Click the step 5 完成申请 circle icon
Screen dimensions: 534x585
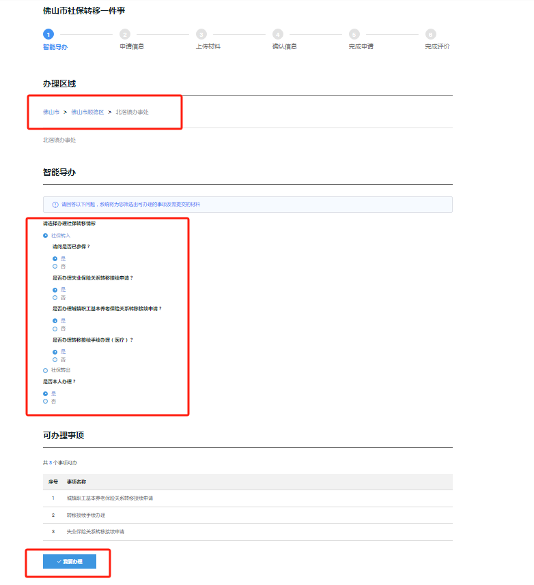(x=354, y=34)
